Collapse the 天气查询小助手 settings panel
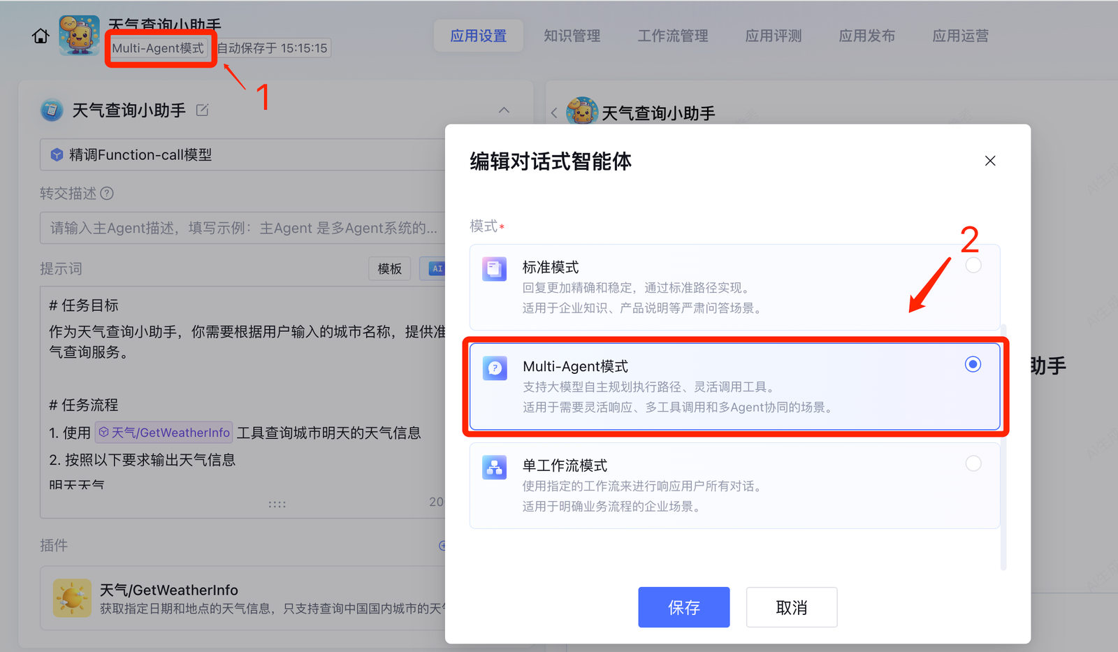 click(504, 110)
